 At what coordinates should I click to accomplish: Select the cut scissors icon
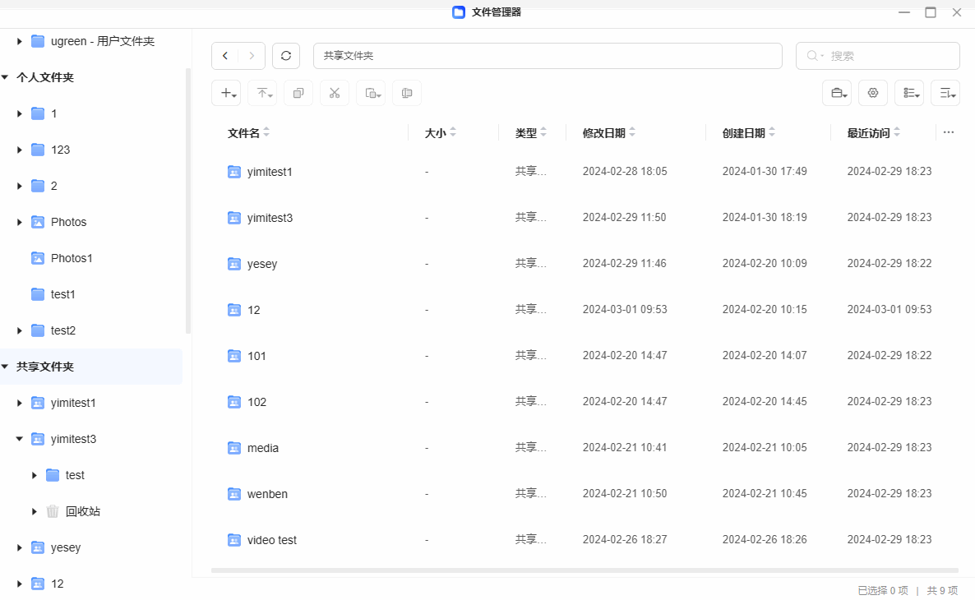(x=335, y=93)
